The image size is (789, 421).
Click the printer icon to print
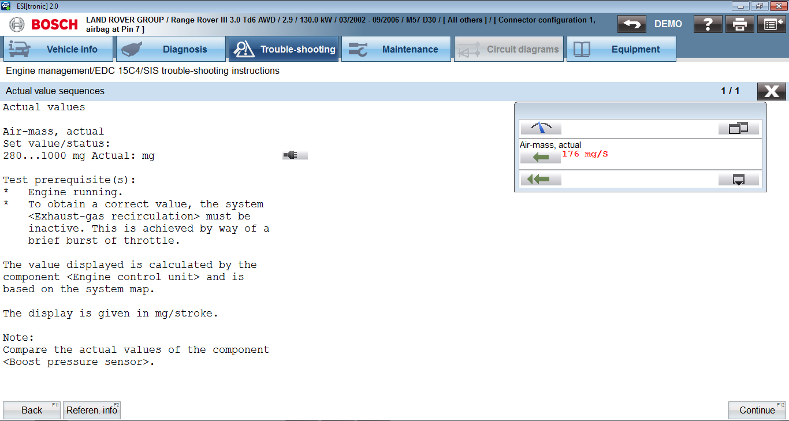pyautogui.click(x=739, y=24)
